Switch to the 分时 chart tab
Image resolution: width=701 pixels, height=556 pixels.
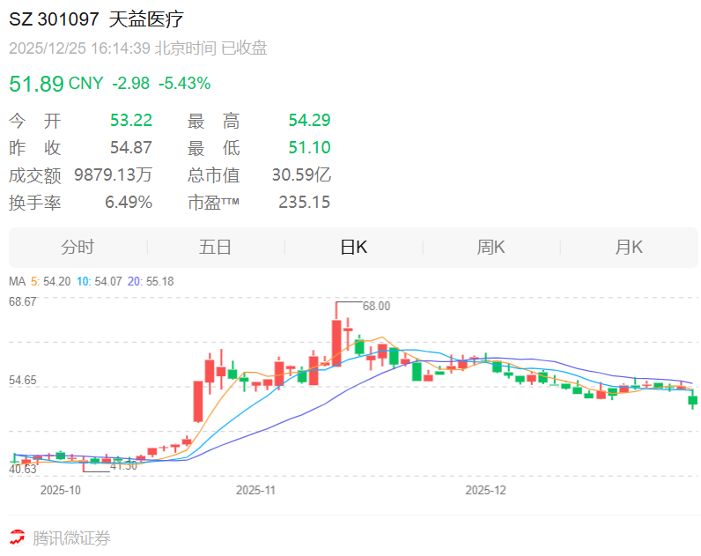pyautogui.click(x=77, y=247)
